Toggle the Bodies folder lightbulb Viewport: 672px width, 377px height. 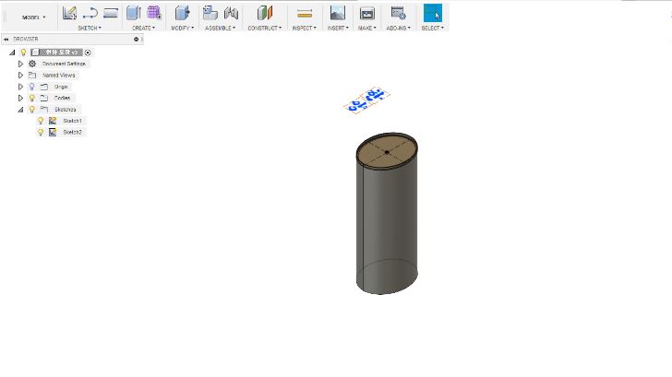pos(31,98)
